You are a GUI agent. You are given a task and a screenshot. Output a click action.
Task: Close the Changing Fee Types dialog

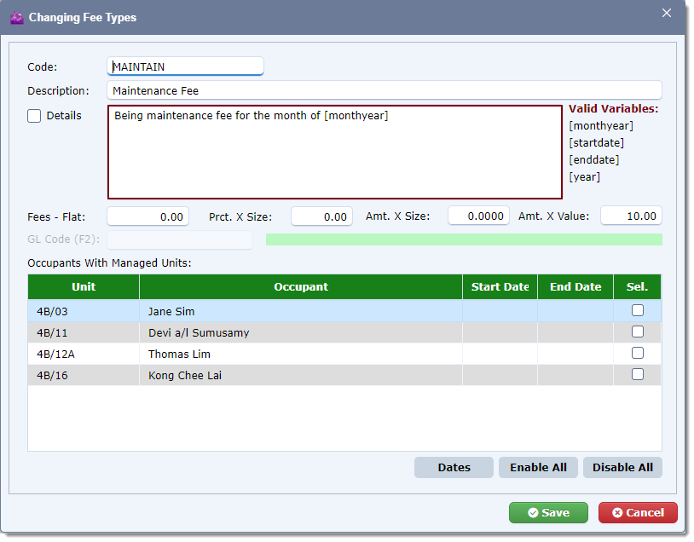tap(667, 13)
